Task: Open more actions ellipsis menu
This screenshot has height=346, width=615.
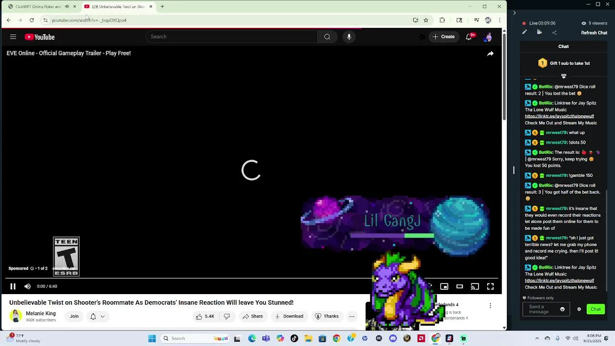Action: (352, 316)
